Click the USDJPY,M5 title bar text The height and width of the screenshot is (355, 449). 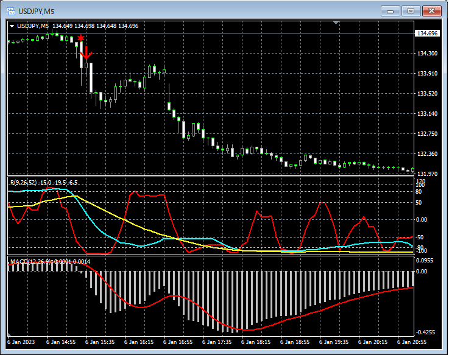[x=35, y=10]
